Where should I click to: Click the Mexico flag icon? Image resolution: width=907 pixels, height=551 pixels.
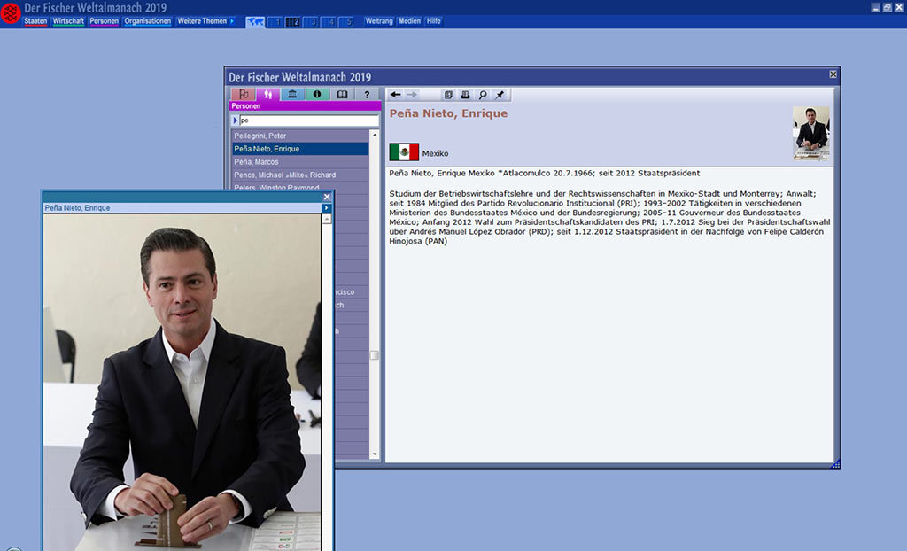[404, 152]
